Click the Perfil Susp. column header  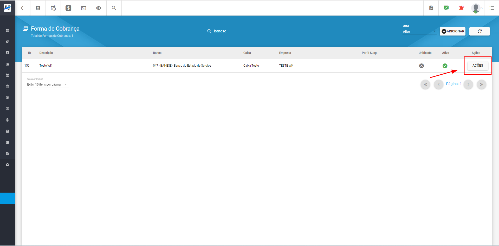(370, 53)
